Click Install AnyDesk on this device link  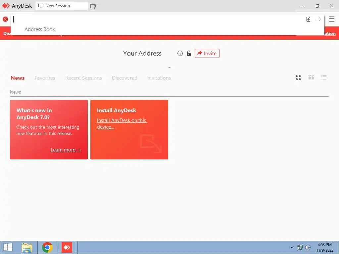pos(122,124)
